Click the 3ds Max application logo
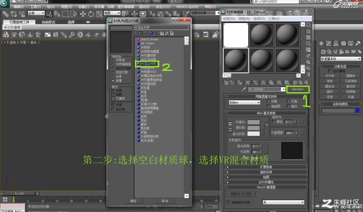 click(x=4, y=3)
